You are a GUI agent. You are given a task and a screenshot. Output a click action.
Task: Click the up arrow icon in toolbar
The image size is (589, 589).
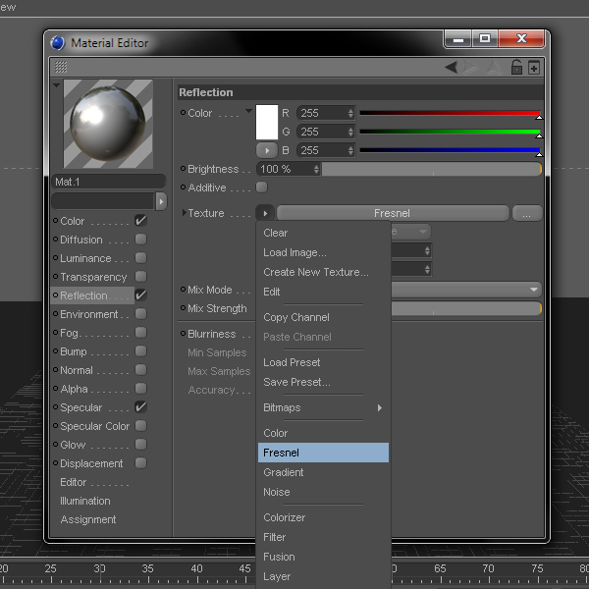pyautogui.click(x=494, y=68)
